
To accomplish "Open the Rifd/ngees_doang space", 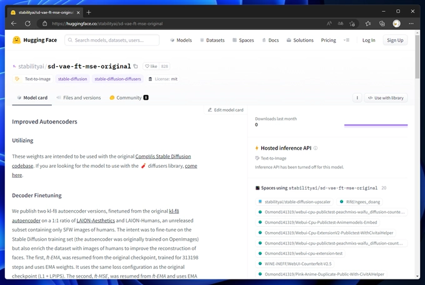I will [360, 201].
